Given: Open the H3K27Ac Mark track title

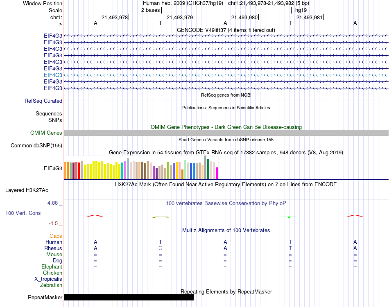Looking at the screenshot, I should [226, 185].
